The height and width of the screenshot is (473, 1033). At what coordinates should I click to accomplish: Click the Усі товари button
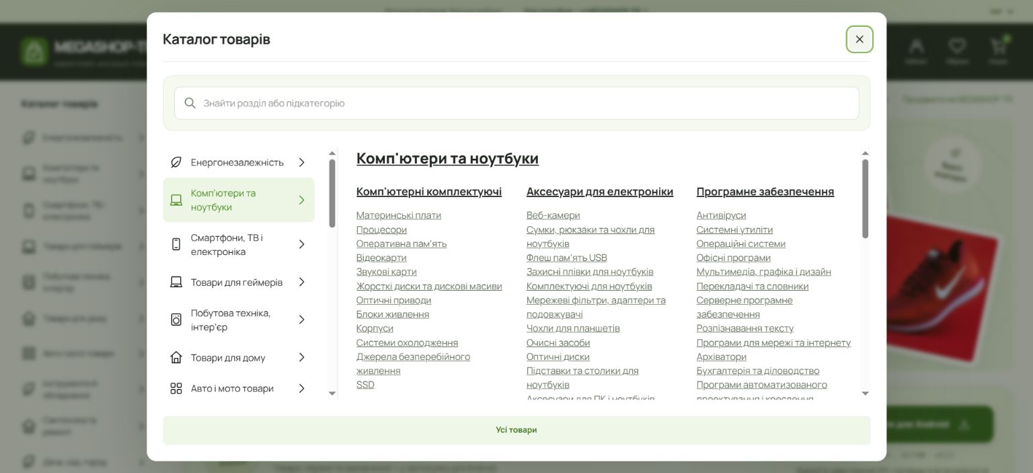516,430
